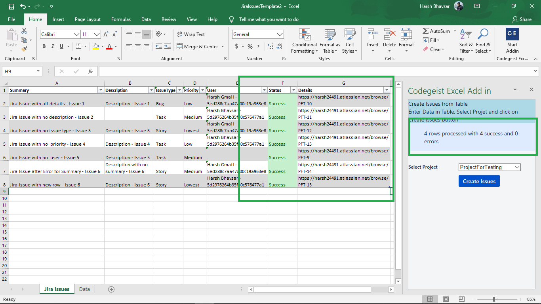Toggle Italic formatting
Viewport: 541px width, 304px height.
[x=53, y=47]
